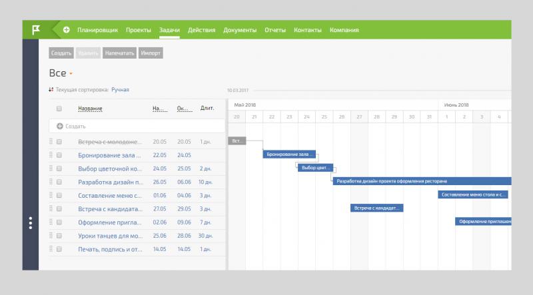Check the box for Выбор цветочной ко… task
This screenshot has width=533, height=295.
coord(59,168)
